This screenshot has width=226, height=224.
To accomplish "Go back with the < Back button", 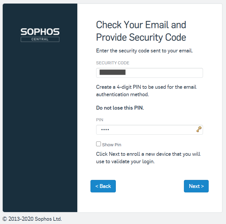I will click(x=103, y=186).
